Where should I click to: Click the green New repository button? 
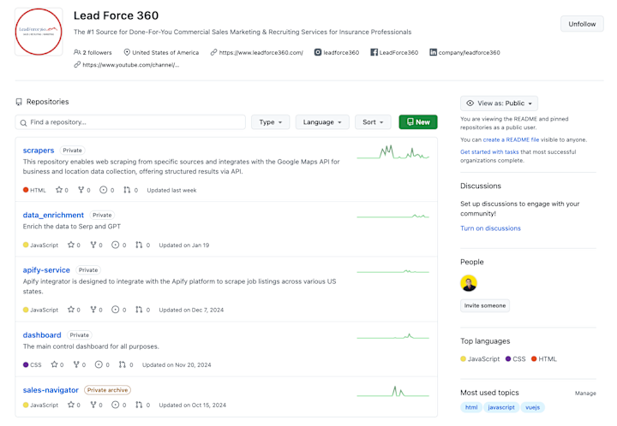[x=418, y=122]
